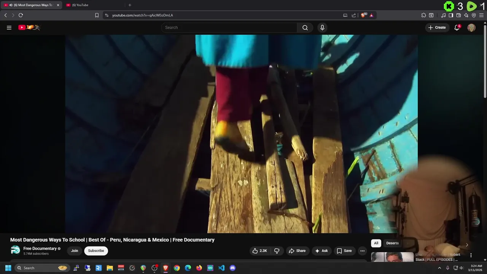Click the cast/install screen icon in the address bar

pos(345,15)
